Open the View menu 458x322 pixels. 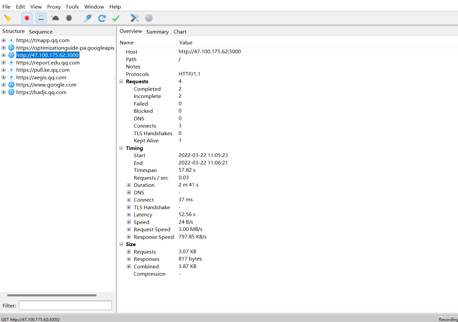pos(36,7)
